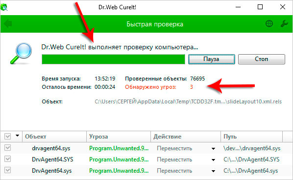Stop the scan with Стоп button

tap(262, 59)
